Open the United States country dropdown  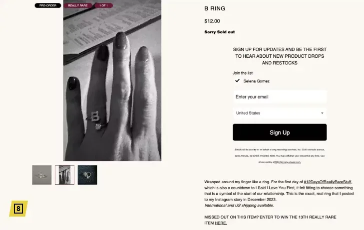click(280, 113)
